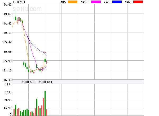Click the 16.43 price axis label

7,80
